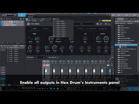Toggle transport Loop mode
Viewport: 139px width, 104px height.
click(x=62, y=88)
